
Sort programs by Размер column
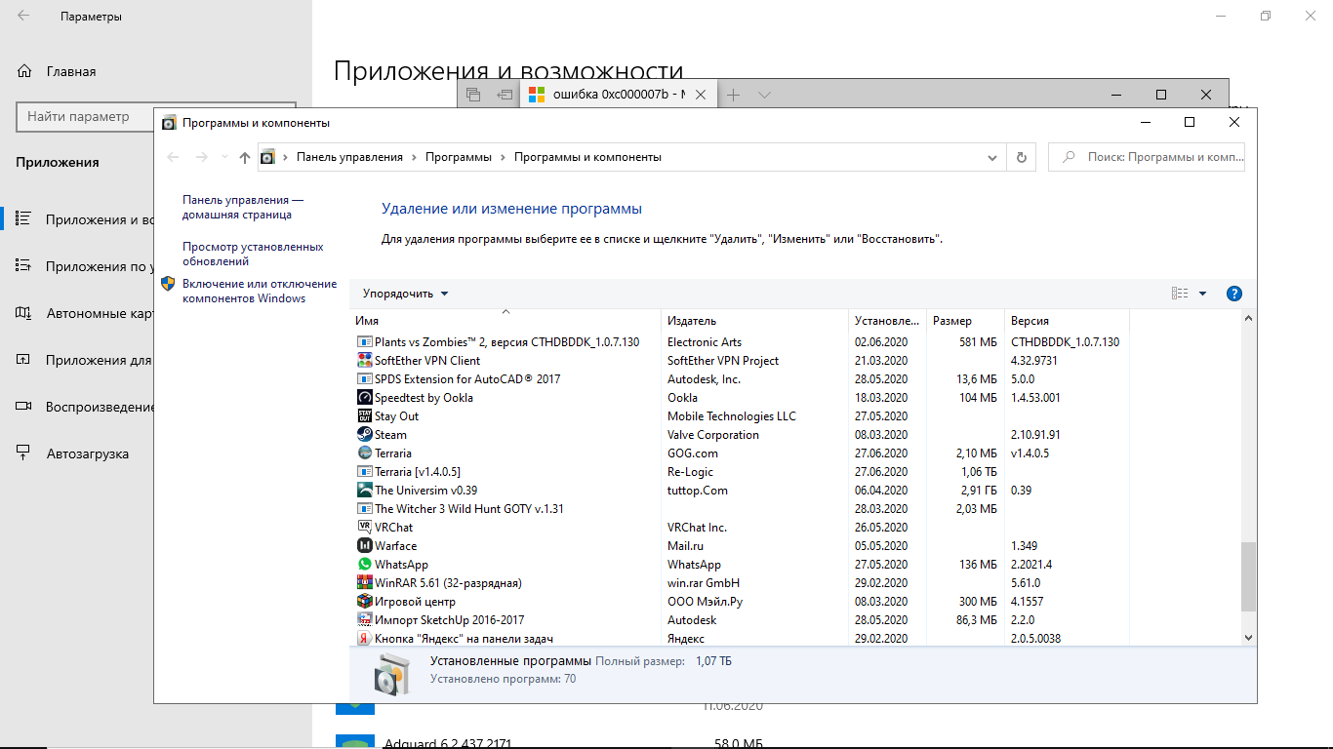[x=966, y=321]
